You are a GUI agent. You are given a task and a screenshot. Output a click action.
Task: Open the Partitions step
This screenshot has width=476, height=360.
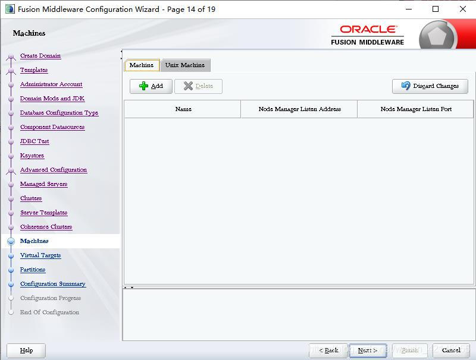(33, 269)
